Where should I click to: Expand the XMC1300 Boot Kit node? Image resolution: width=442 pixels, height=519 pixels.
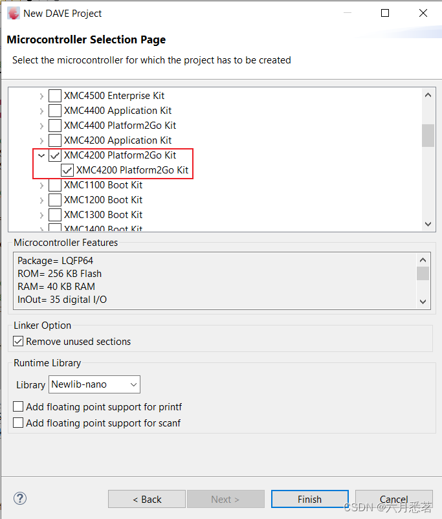pyautogui.click(x=41, y=215)
